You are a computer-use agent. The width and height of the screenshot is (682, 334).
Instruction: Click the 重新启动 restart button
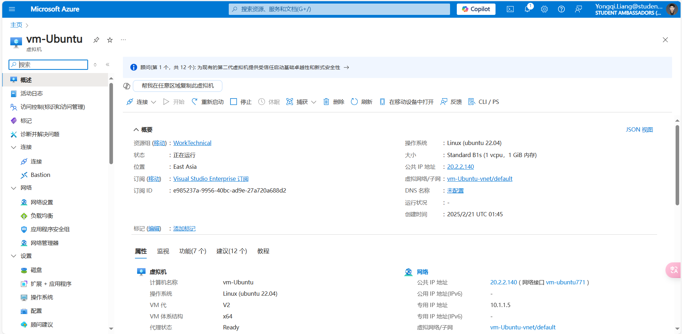point(208,102)
